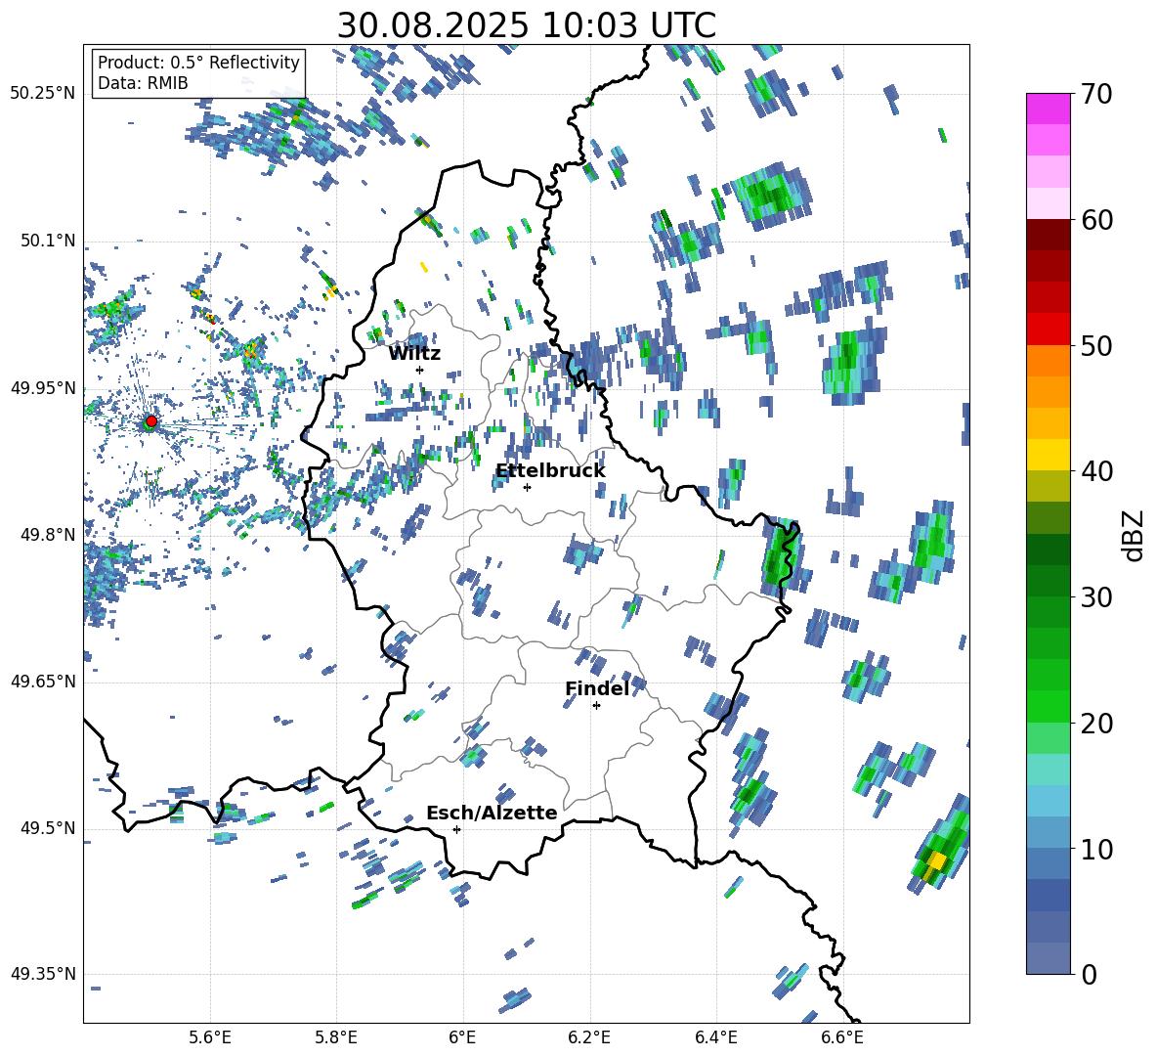Click the Findel city label
Image resolution: width=1157 pixels, height=1057 pixels.
(x=597, y=688)
